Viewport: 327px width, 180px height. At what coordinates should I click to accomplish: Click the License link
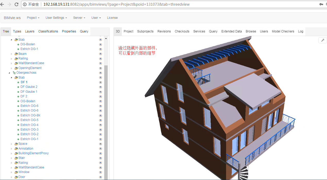coord(112,18)
